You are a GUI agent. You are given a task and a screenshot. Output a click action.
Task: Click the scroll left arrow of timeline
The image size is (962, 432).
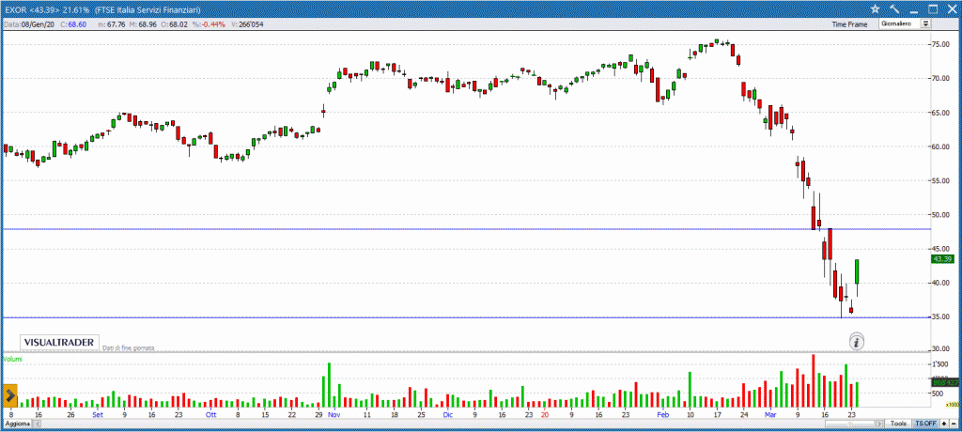(37, 424)
